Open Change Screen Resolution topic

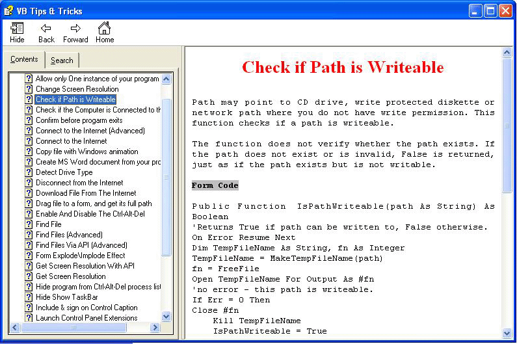pos(77,89)
